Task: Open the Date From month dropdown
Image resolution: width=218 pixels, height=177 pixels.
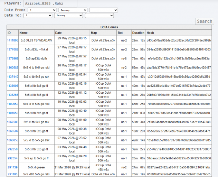Action: pyautogui.click(x=73, y=10)
